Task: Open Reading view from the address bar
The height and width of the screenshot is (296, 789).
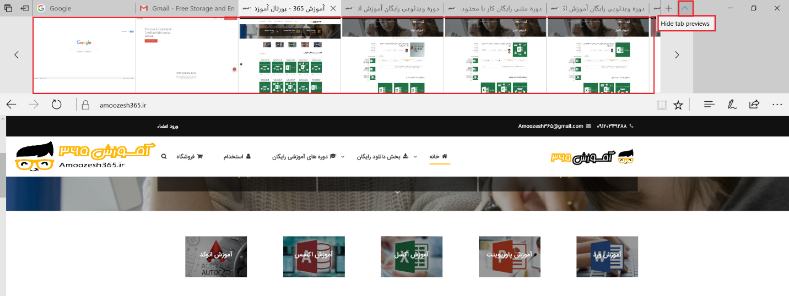Action: 661,105
